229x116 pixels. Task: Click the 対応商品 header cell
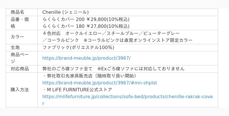coord(22,69)
